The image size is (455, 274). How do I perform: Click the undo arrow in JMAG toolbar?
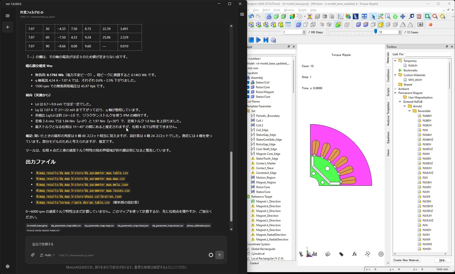[x=251, y=16]
